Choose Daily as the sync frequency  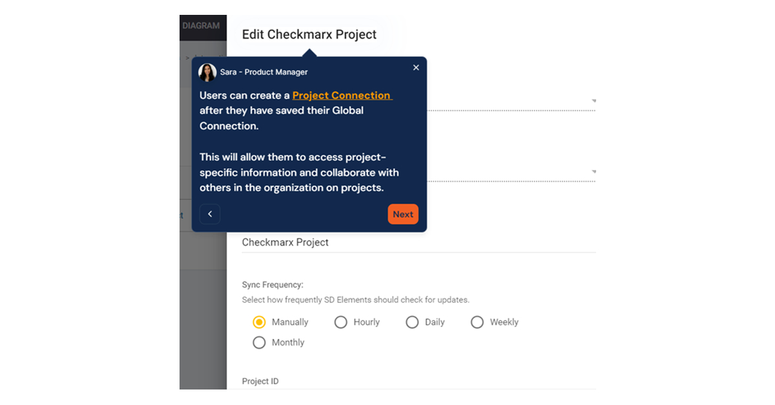pyautogui.click(x=412, y=322)
